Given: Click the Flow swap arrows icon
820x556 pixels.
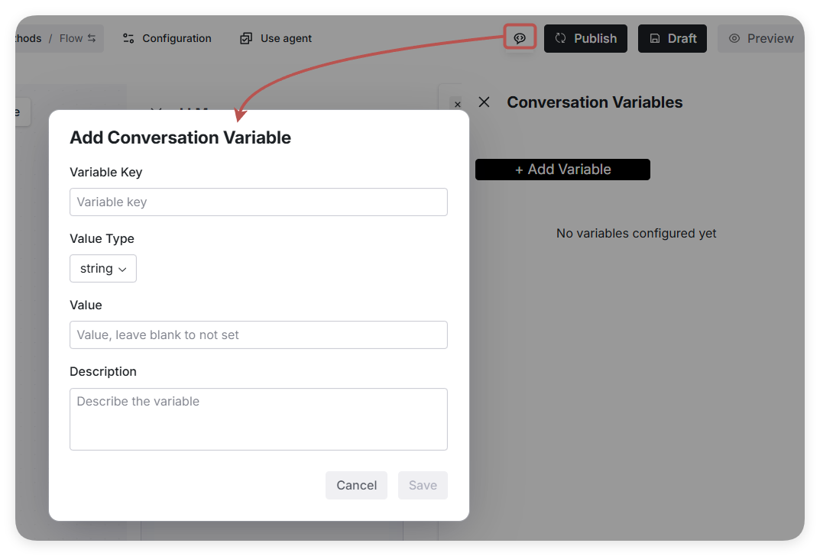Looking at the screenshot, I should click(92, 38).
